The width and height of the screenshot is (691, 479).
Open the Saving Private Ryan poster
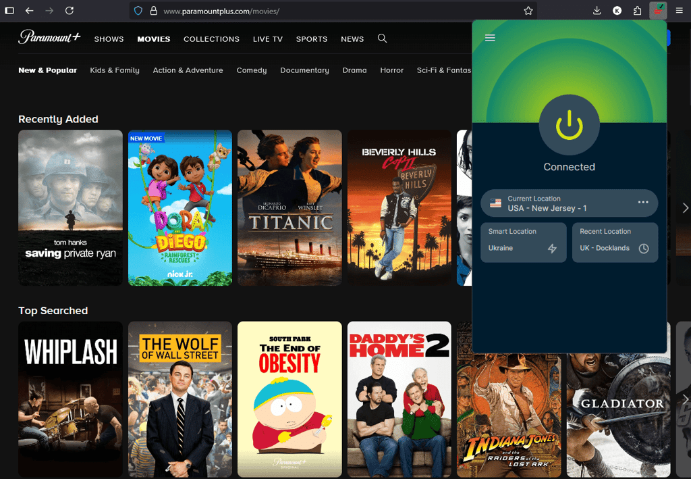[70, 207]
